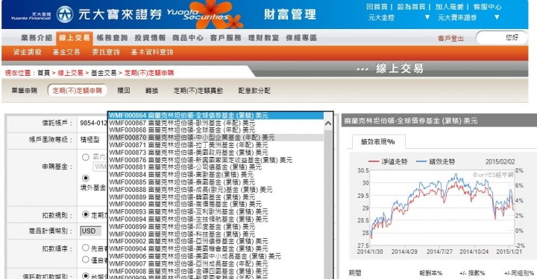Screen dimensions: 537x279
Task: Open 客服中心 link
Action: 487,7
